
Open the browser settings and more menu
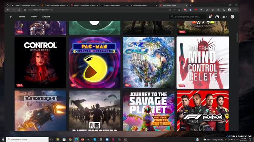click(235, 10)
